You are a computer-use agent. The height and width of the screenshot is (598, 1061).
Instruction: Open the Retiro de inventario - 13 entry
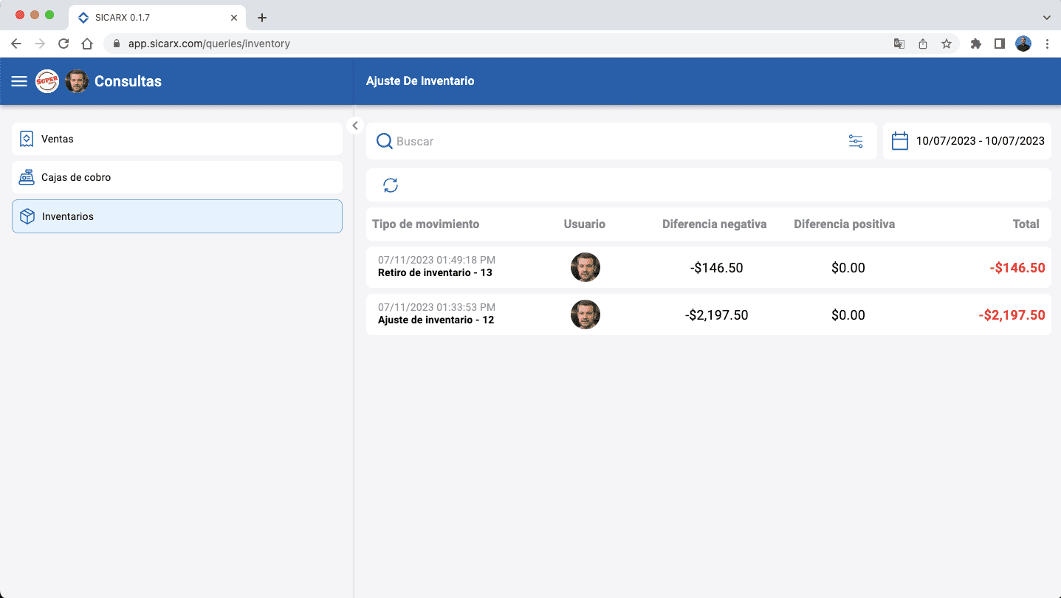click(435, 272)
